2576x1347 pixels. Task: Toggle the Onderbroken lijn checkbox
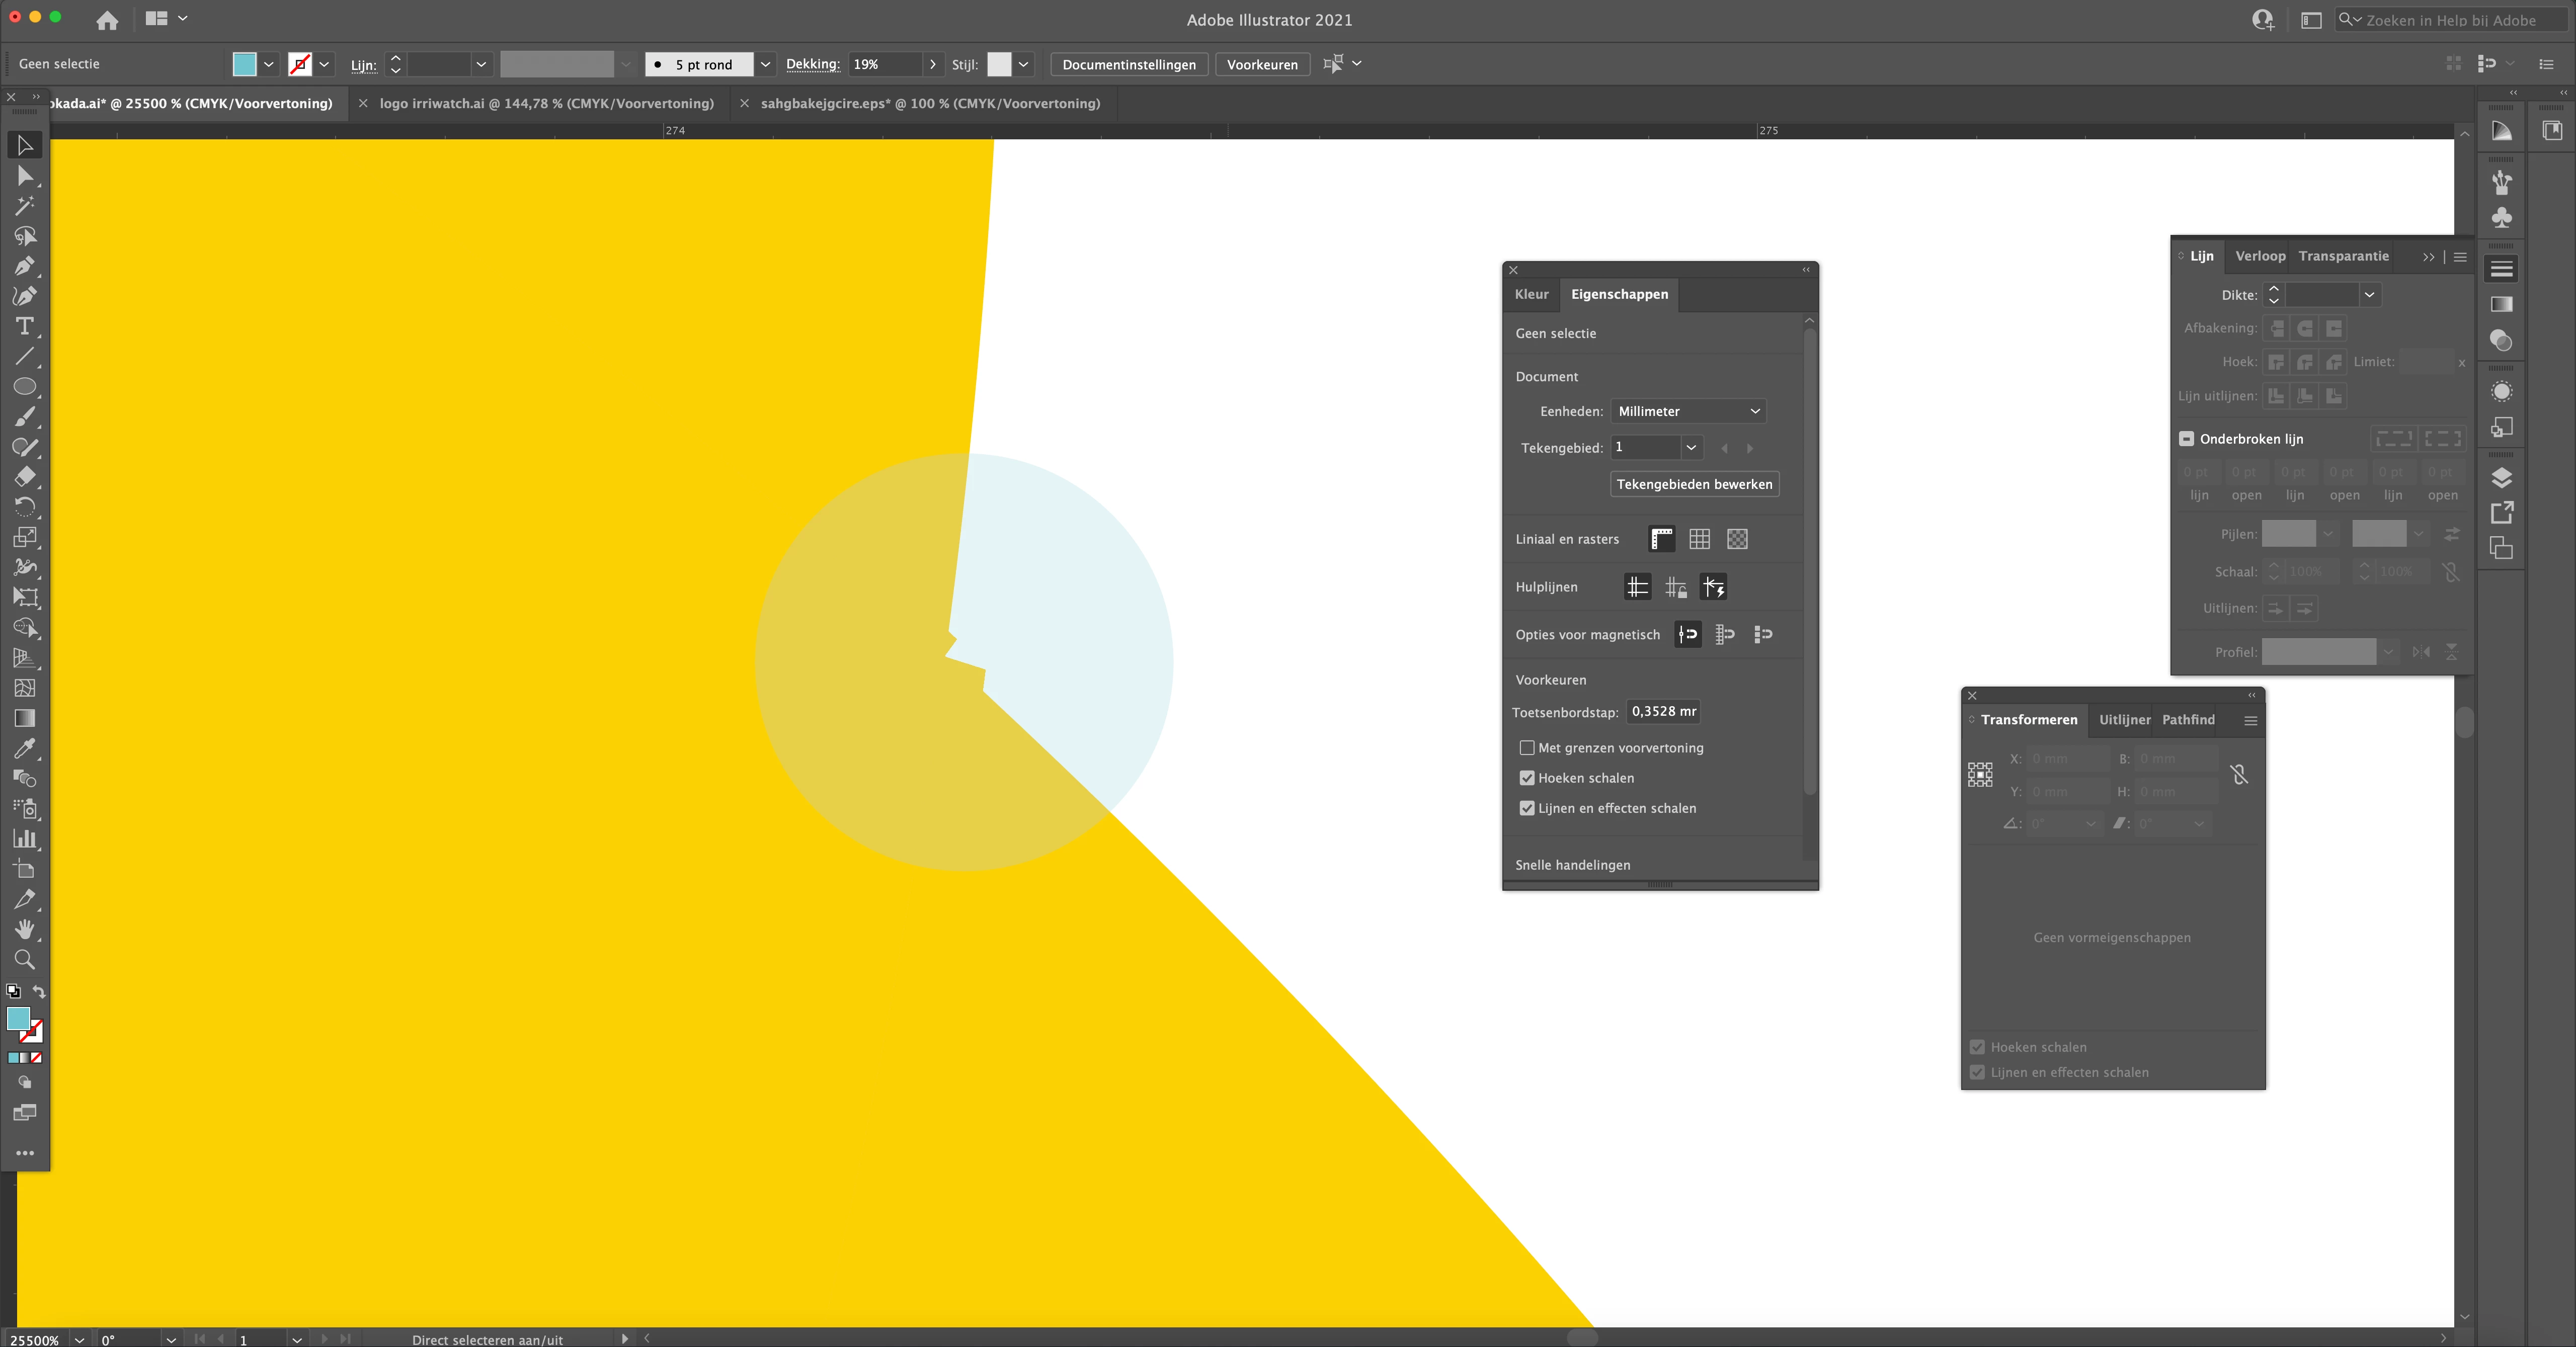(2186, 439)
